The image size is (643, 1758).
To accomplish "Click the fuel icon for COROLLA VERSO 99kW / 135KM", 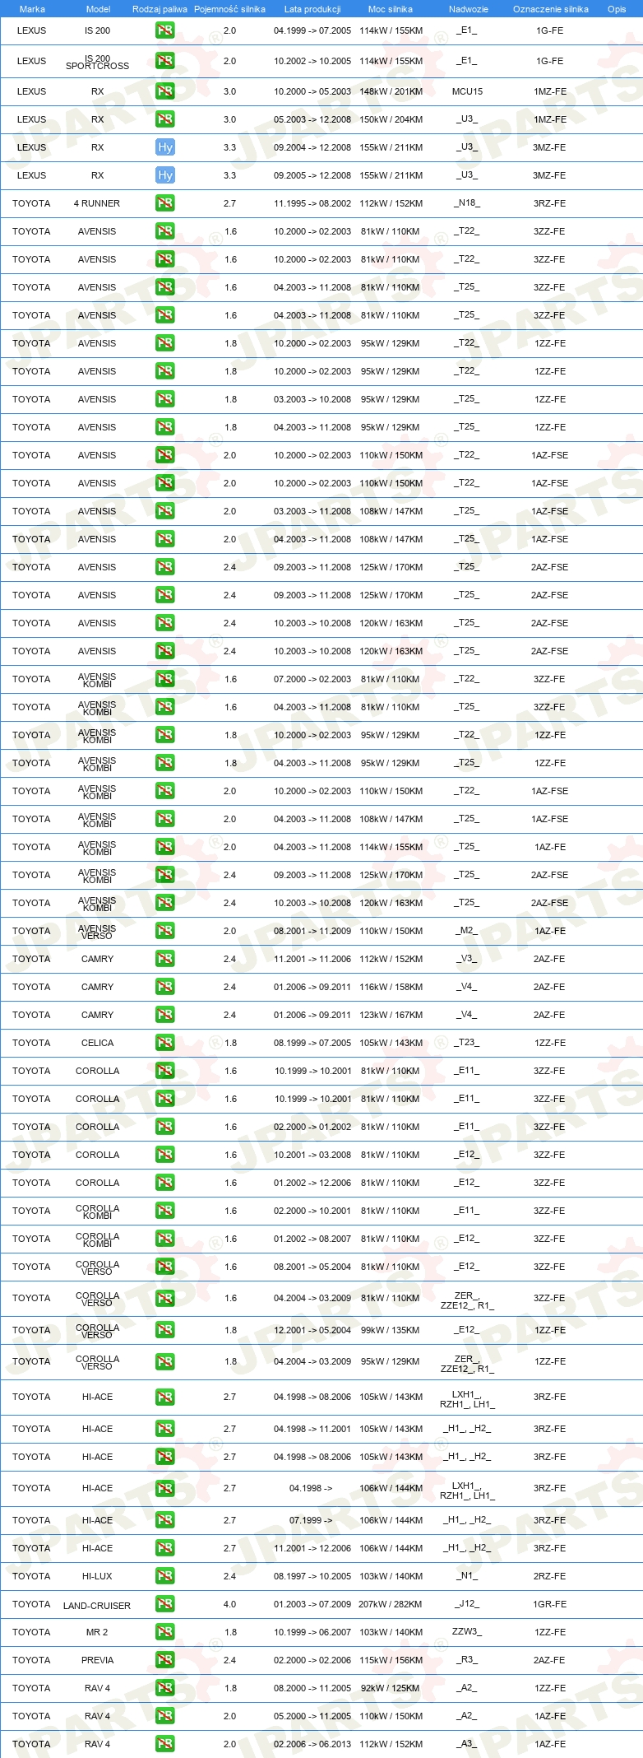I will pyautogui.click(x=165, y=1330).
